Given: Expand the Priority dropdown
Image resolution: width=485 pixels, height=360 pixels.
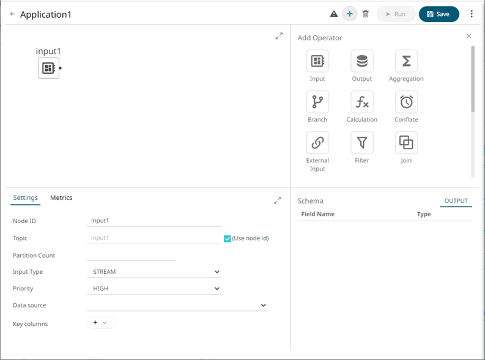Looking at the screenshot, I should tap(154, 288).
